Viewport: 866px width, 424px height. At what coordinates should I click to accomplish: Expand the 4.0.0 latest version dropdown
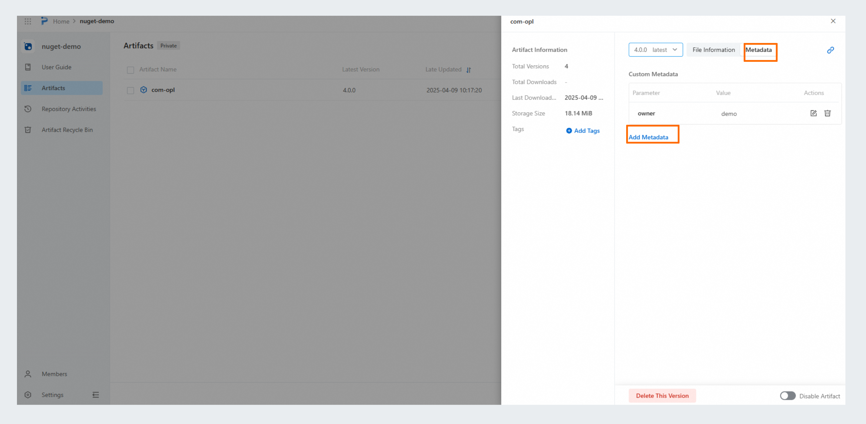point(655,50)
